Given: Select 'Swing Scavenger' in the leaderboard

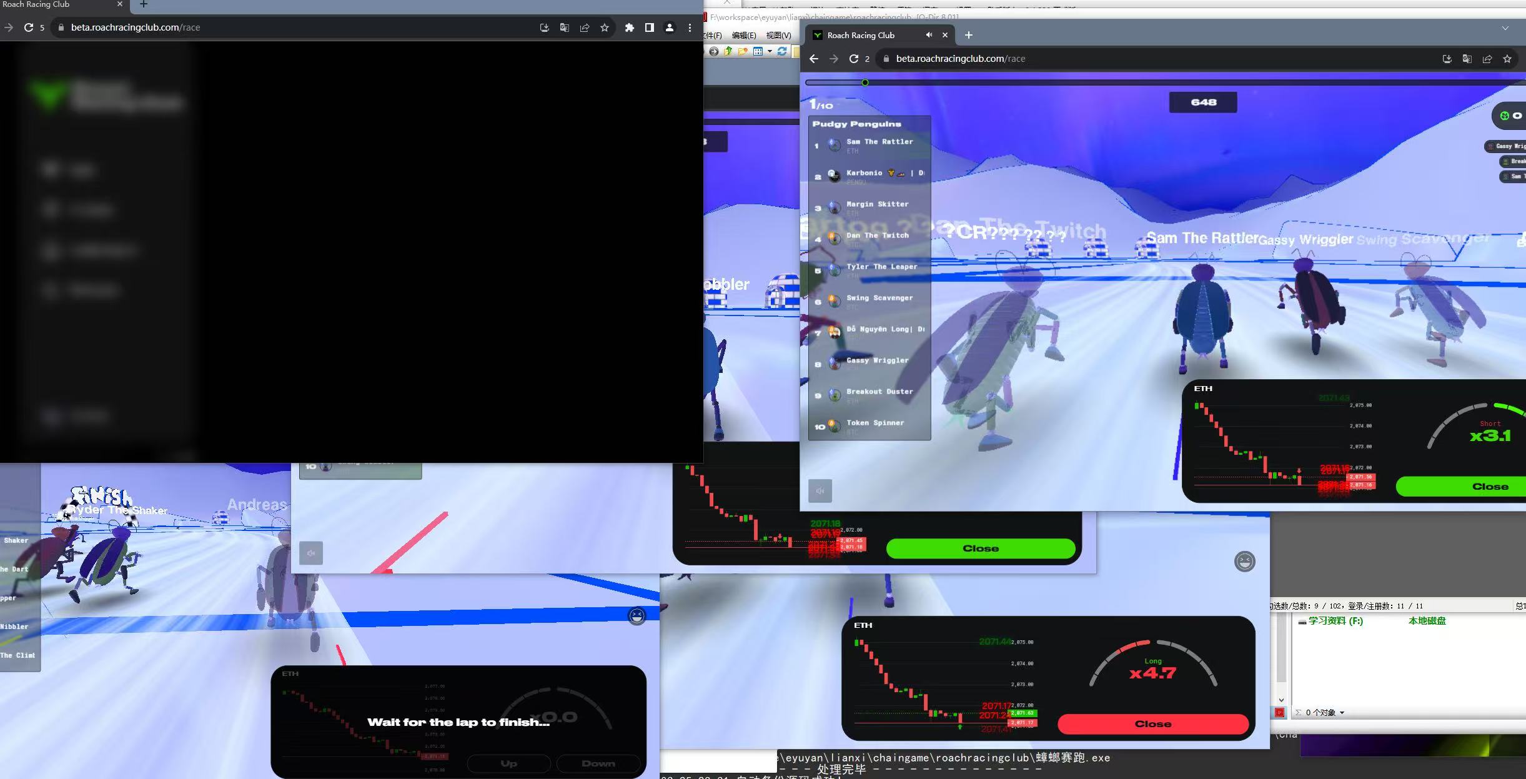Looking at the screenshot, I should [x=870, y=302].
